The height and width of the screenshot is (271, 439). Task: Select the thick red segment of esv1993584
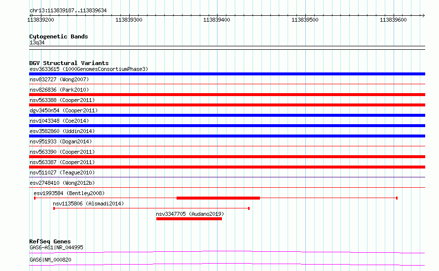218,198
